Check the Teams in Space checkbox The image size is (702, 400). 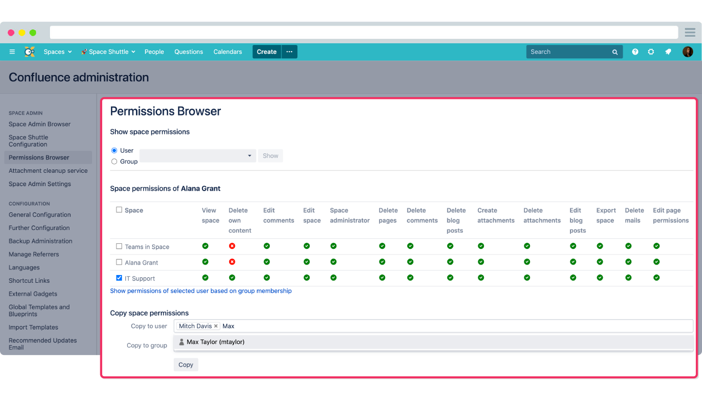119,246
